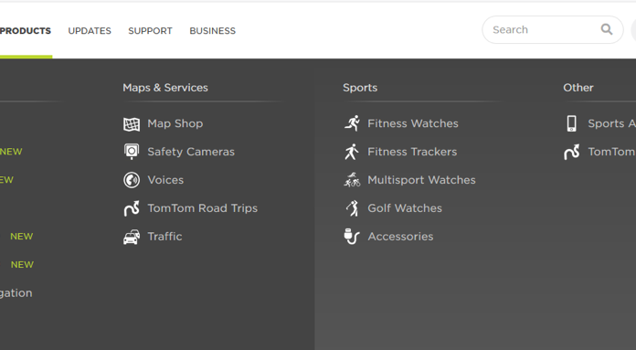This screenshot has width=636, height=350.
Task: Click the Maps & Services heading
Action: pyautogui.click(x=165, y=88)
